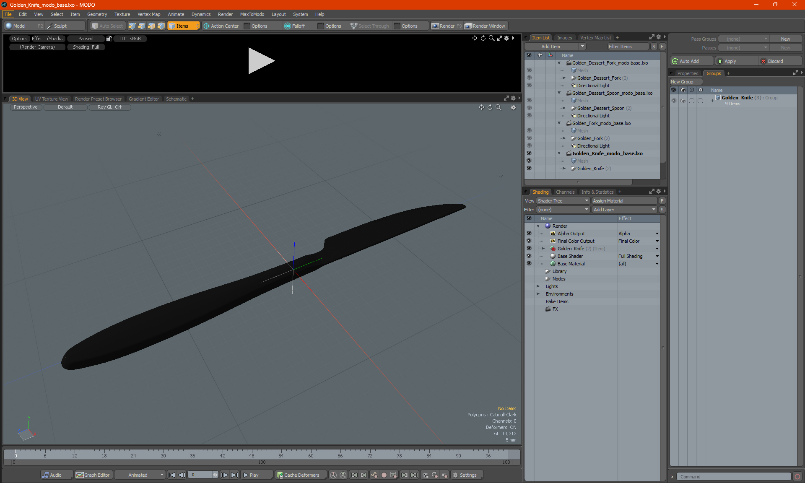This screenshot has height=483, width=805.
Task: Open the Vertex Map menu
Action: pyautogui.click(x=149, y=14)
